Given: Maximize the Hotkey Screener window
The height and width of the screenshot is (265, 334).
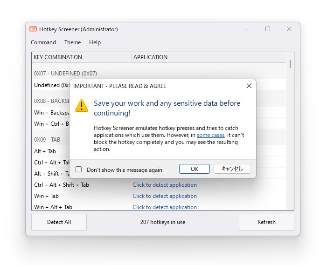Looking at the screenshot, I should coord(268,29).
